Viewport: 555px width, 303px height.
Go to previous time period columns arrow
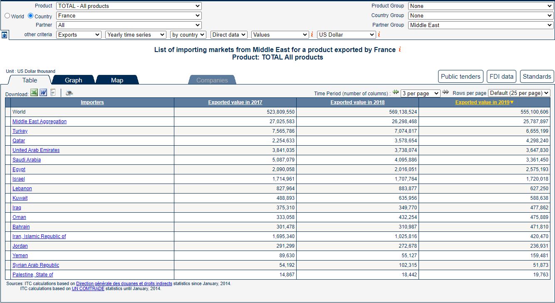click(x=396, y=92)
